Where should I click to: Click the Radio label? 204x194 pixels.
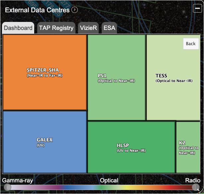(193, 180)
